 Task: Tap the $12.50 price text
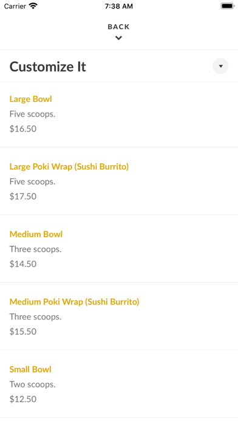[23, 399]
